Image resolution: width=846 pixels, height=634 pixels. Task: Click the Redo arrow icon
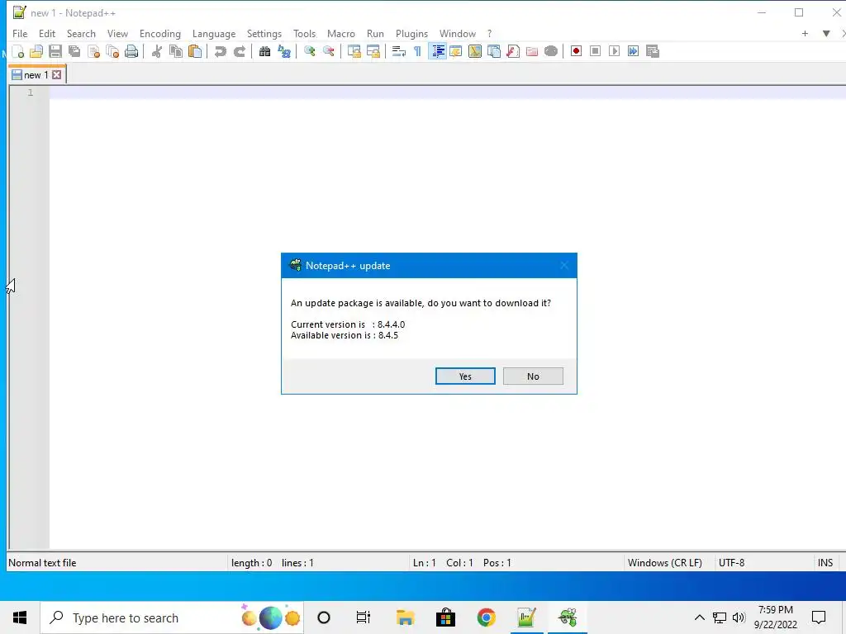240,51
